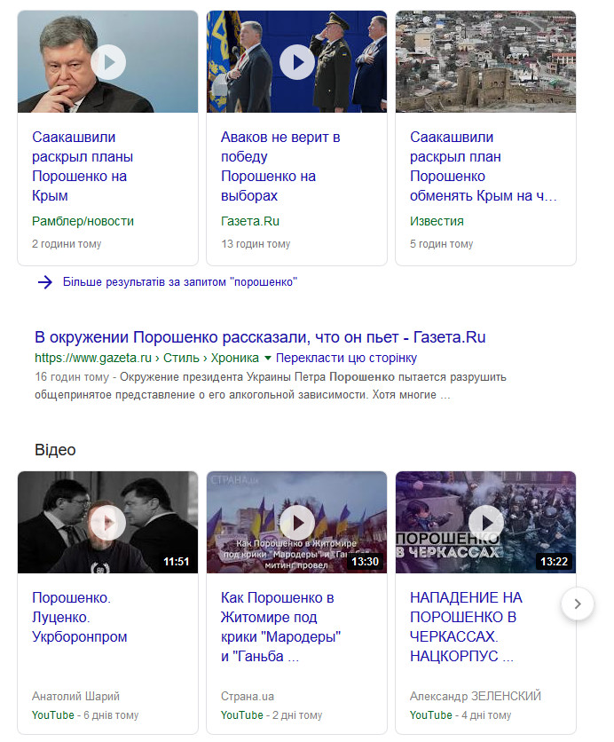
Task: Click Більше результатів за запитом "порошенко"
Action: tap(180, 282)
